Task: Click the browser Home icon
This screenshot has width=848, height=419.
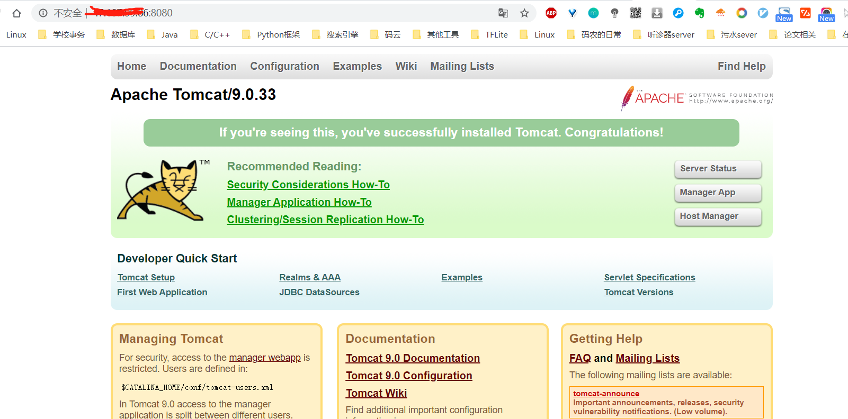Action: click(x=16, y=13)
